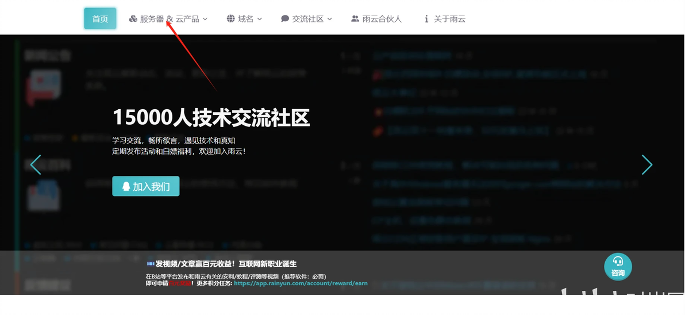The width and height of the screenshot is (685, 315).
Task: Click the video camera icon before 发视频
Action: [x=151, y=264]
